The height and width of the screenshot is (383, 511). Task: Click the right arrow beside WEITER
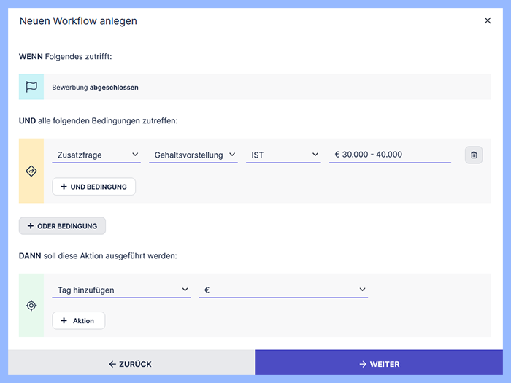[x=363, y=364]
